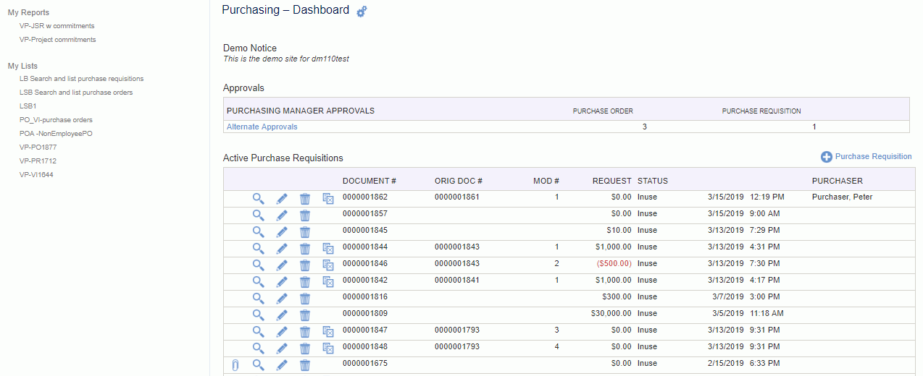923x376 pixels.
Task: Click the STATUS column header
Action: click(x=653, y=181)
